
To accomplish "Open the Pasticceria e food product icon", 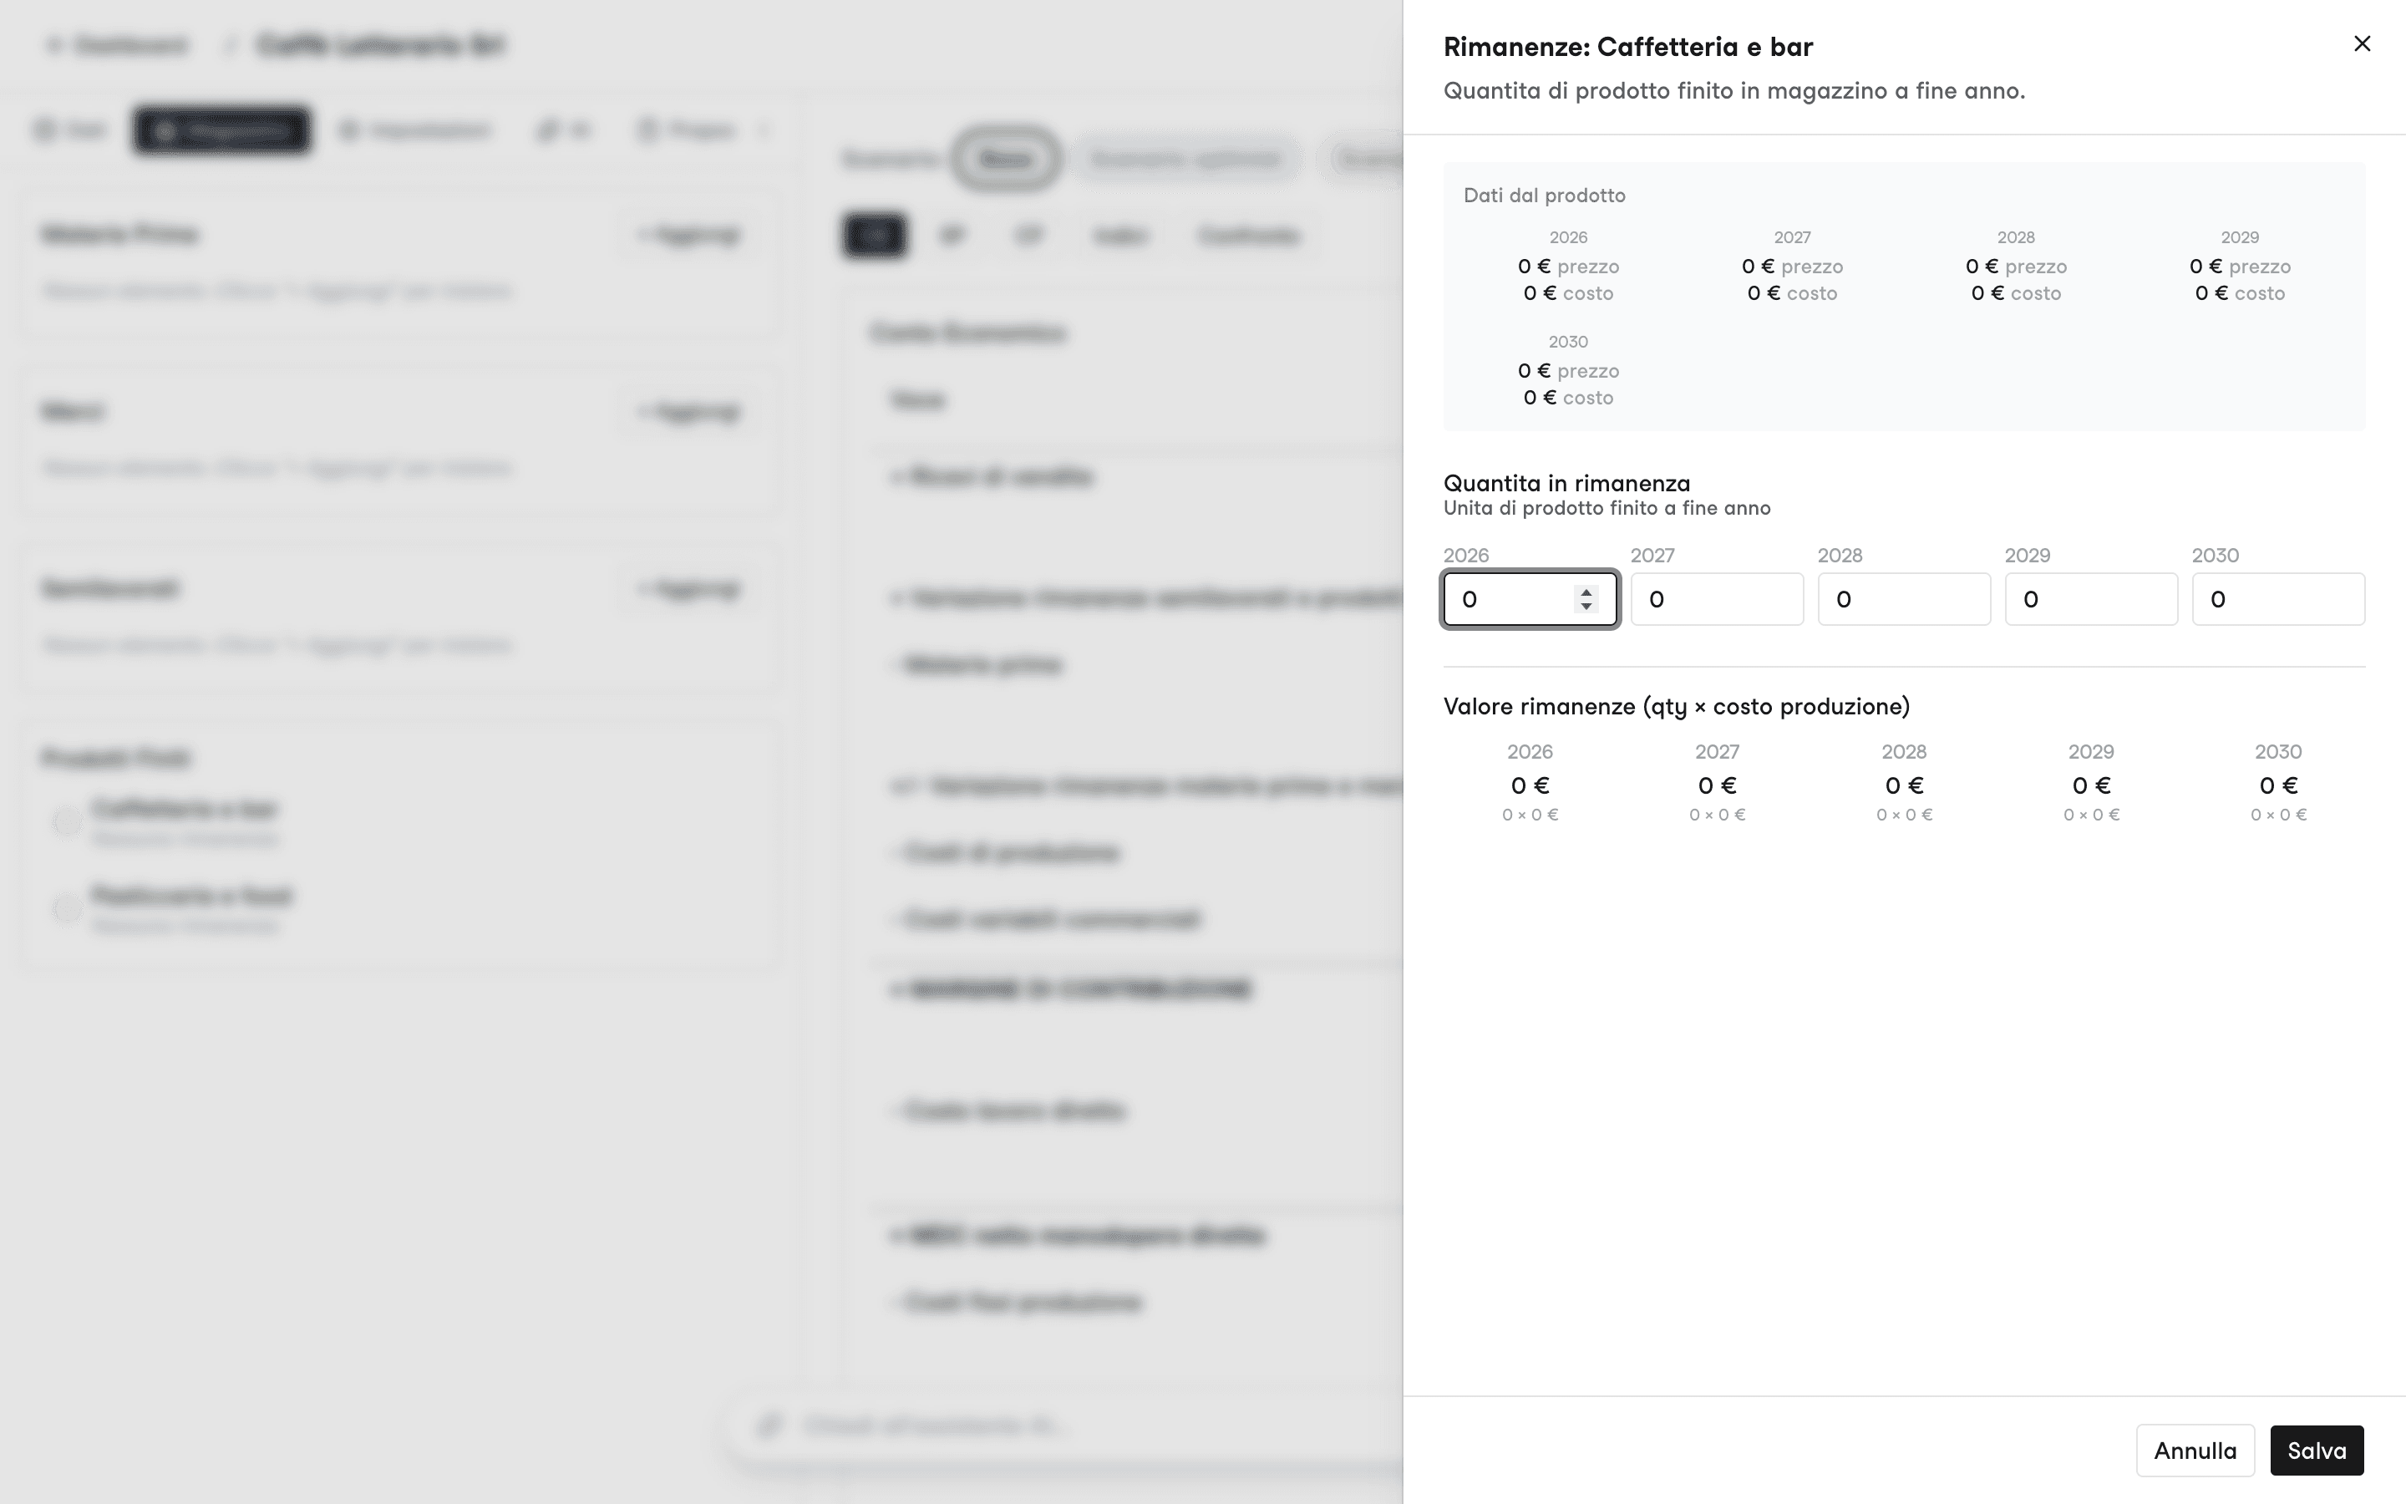I will [67, 908].
